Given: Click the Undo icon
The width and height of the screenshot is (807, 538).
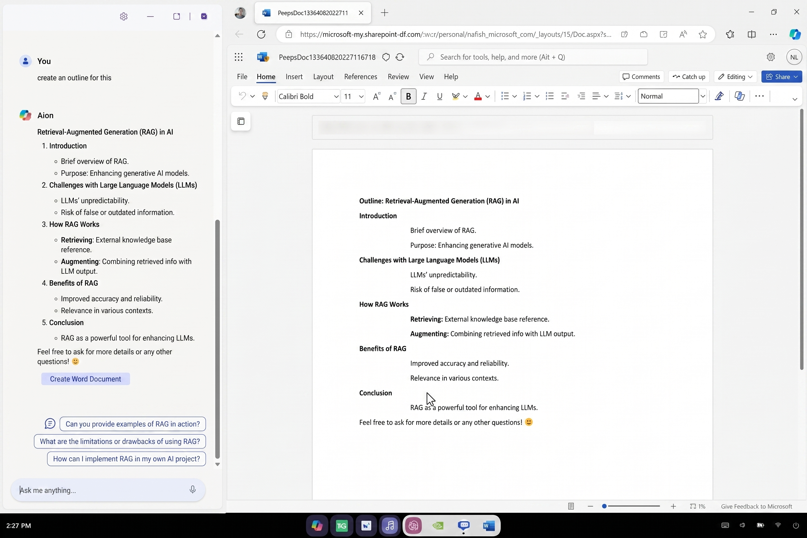Looking at the screenshot, I should point(242,96).
